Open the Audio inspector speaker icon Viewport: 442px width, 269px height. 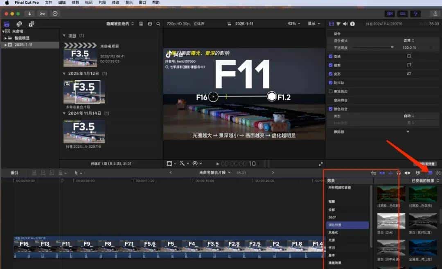[345, 23]
